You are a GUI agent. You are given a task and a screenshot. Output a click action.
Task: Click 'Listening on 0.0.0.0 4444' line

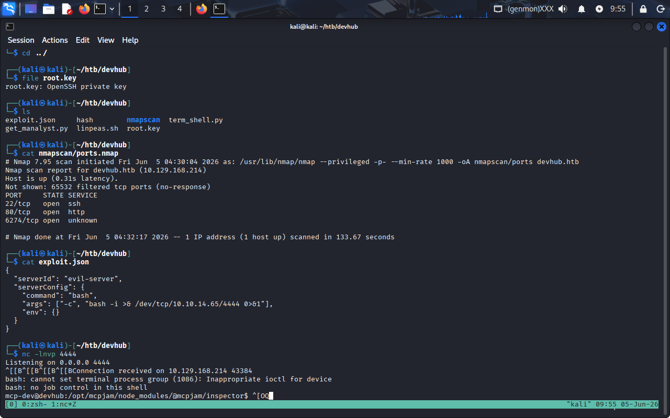pyautogui.click(x=58, y=363)
